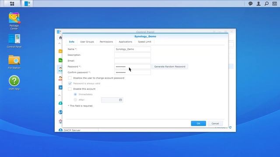Viewport: 280px width, 157px height.
Task: Open the Main Menu grid icon
Action: coord(12,3)
